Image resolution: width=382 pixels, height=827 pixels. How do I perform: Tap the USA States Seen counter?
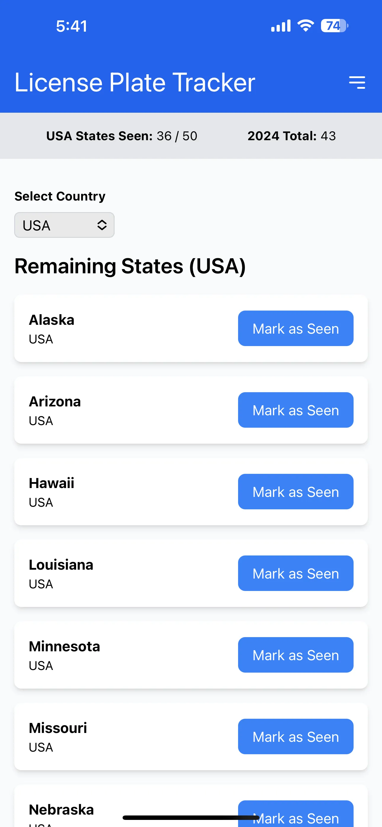click(121, 136)
